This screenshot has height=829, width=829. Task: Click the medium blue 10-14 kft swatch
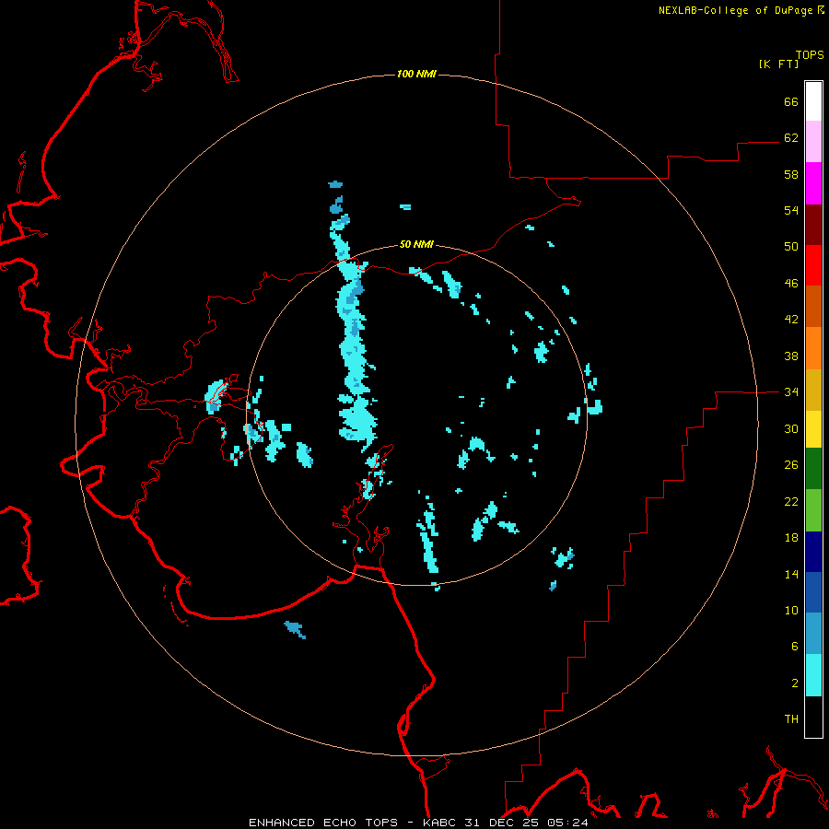click(813, 592)
